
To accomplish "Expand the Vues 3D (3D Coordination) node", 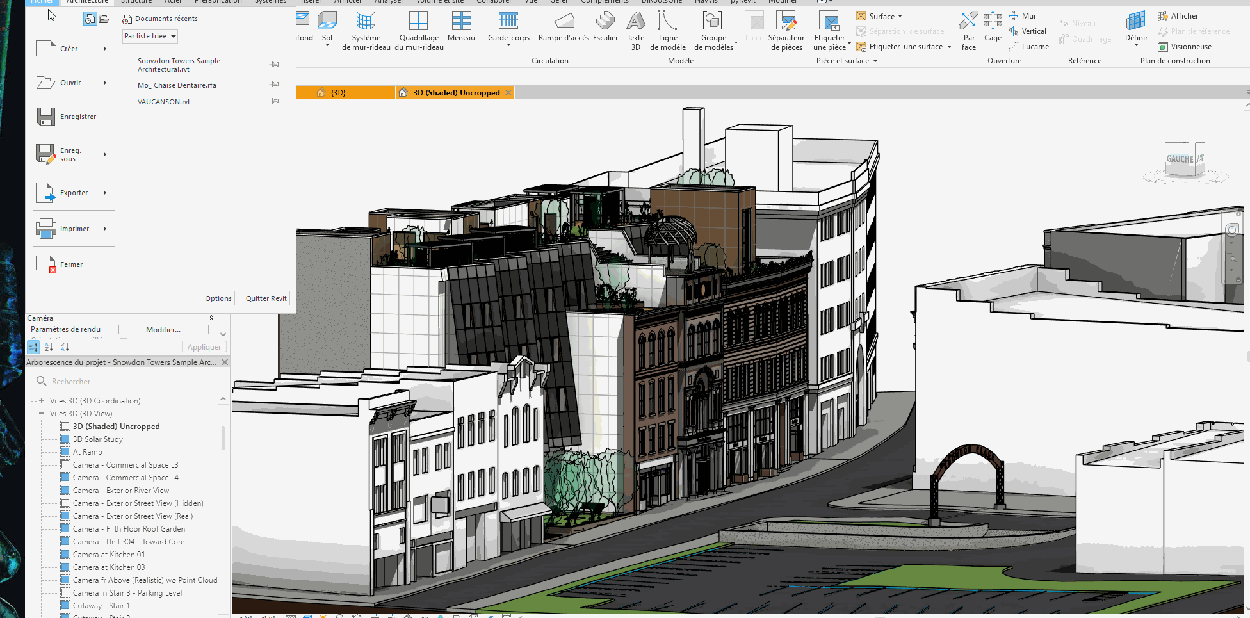I will tap(42, 401).
